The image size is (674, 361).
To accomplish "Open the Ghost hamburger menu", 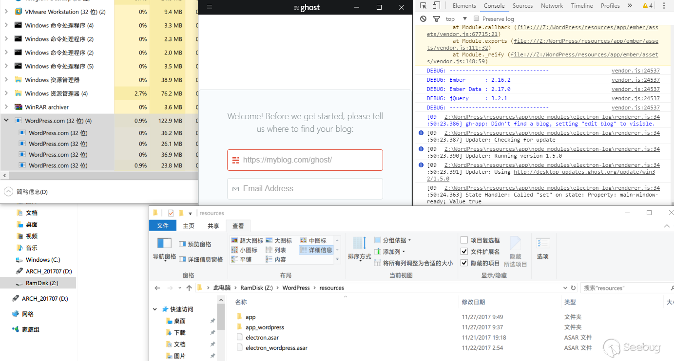I will (210, 7).
